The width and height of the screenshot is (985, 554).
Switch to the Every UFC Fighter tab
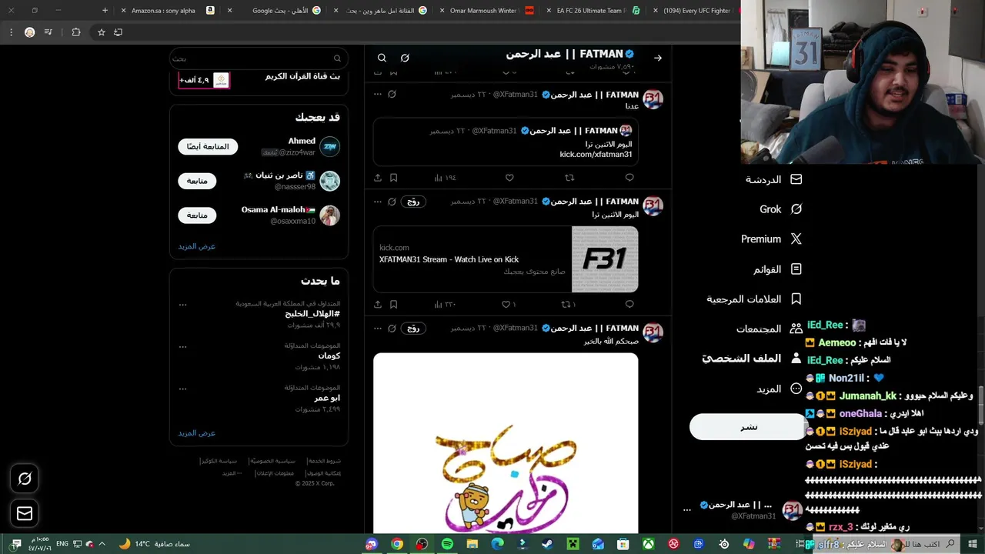point(694,11)
